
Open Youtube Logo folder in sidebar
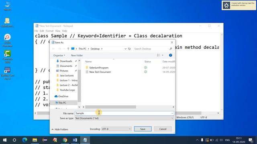point(67,90)
